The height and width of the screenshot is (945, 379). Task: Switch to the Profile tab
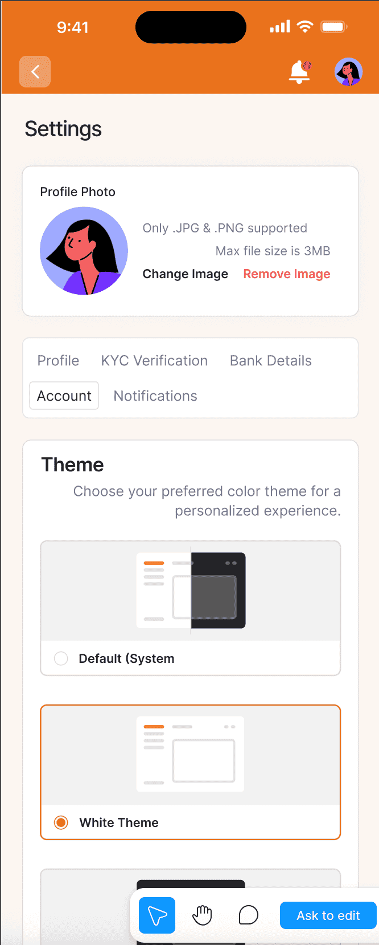(58, 361)
